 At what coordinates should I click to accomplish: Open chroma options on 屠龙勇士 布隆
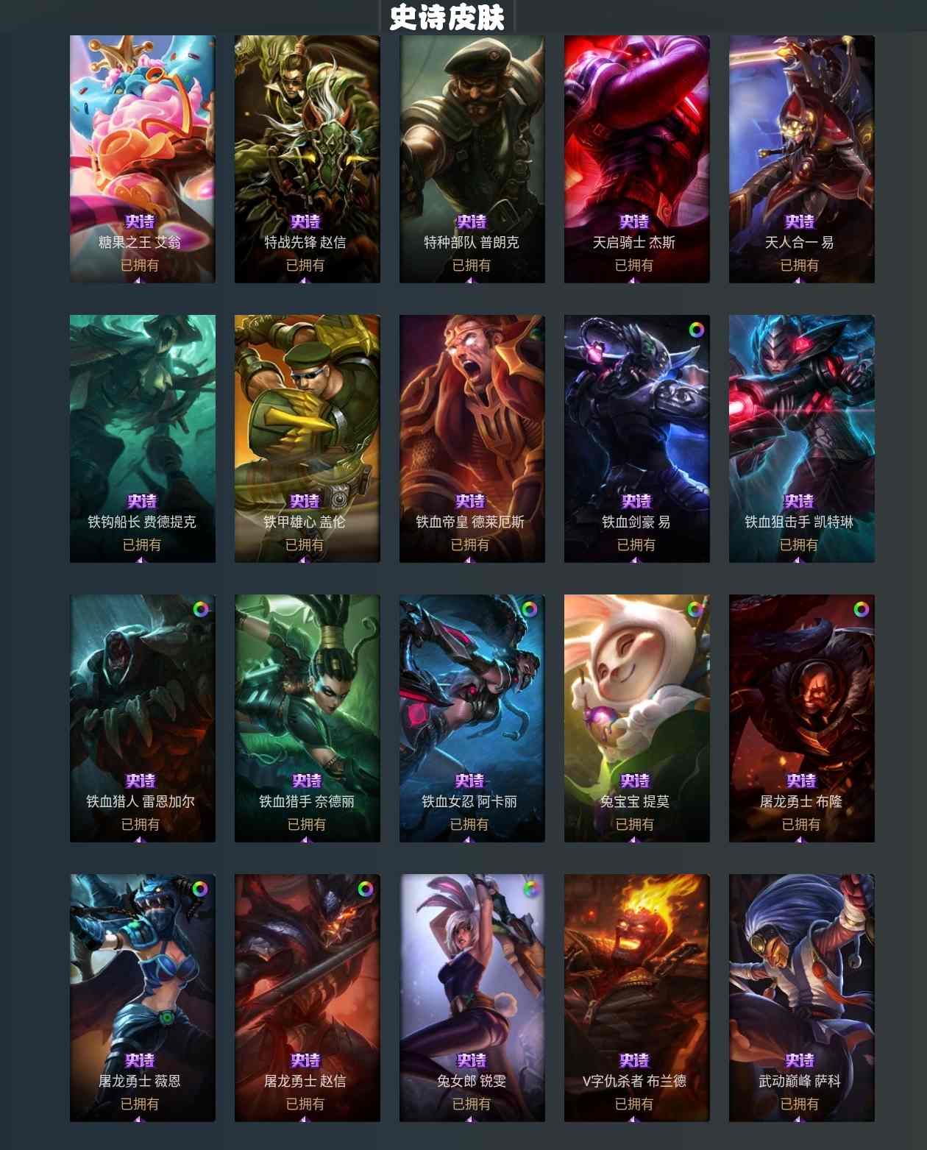pyautogui.click(x=861, y=609)
